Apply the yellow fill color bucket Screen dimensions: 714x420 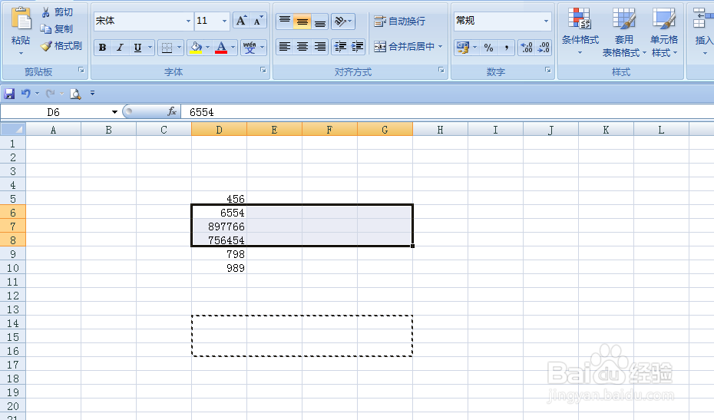pyautogui.click(x=197, y=48)
